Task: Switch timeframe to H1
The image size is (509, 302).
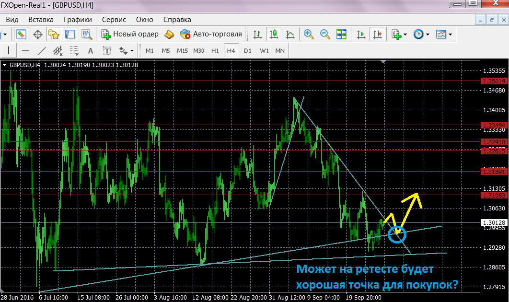Action: point(215,51)
